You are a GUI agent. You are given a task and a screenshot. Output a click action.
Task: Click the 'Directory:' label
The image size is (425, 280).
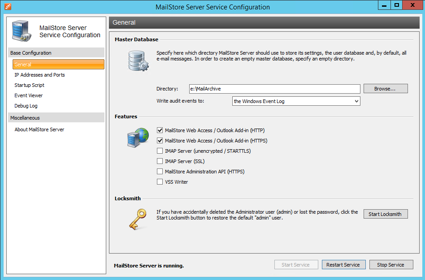(167, 89)
